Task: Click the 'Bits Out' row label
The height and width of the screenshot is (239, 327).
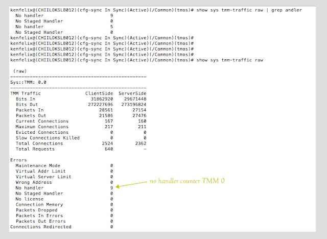Action: click(x=27, y=105)
